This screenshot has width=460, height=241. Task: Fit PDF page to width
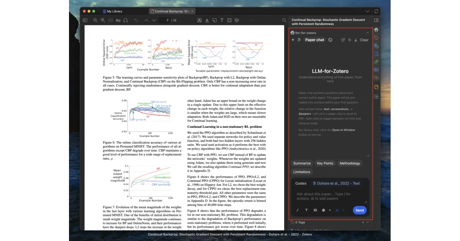(x=110, y=20)
